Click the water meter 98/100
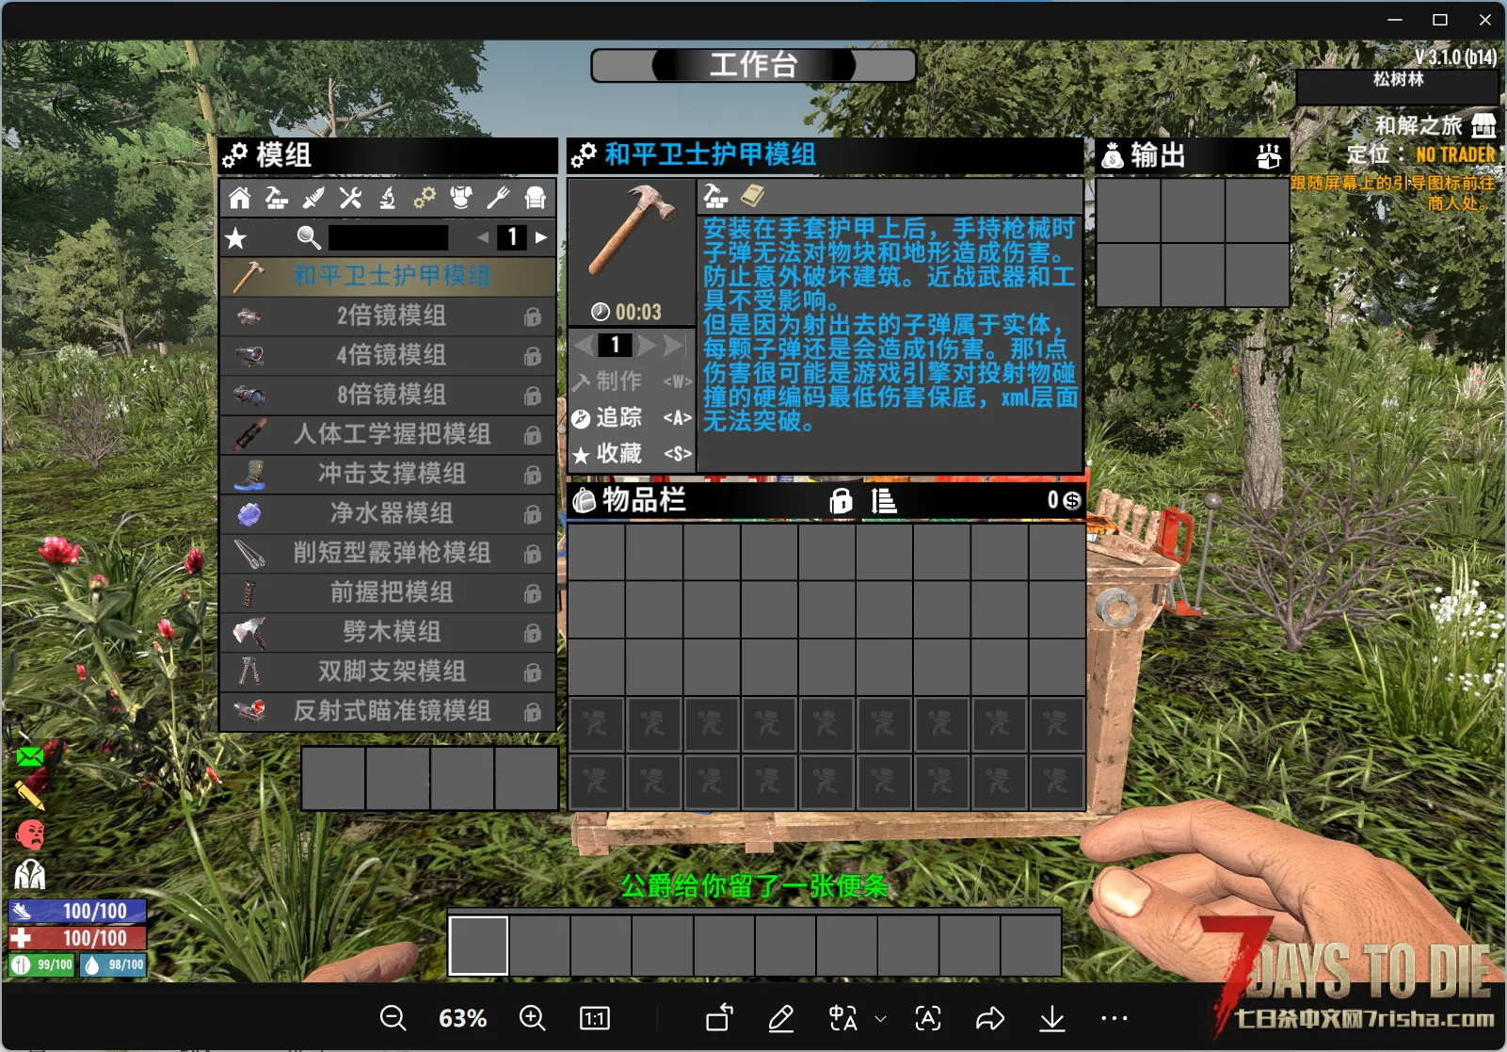Viewport: 1507px width, 1052px height. click(x=113, y=965)
